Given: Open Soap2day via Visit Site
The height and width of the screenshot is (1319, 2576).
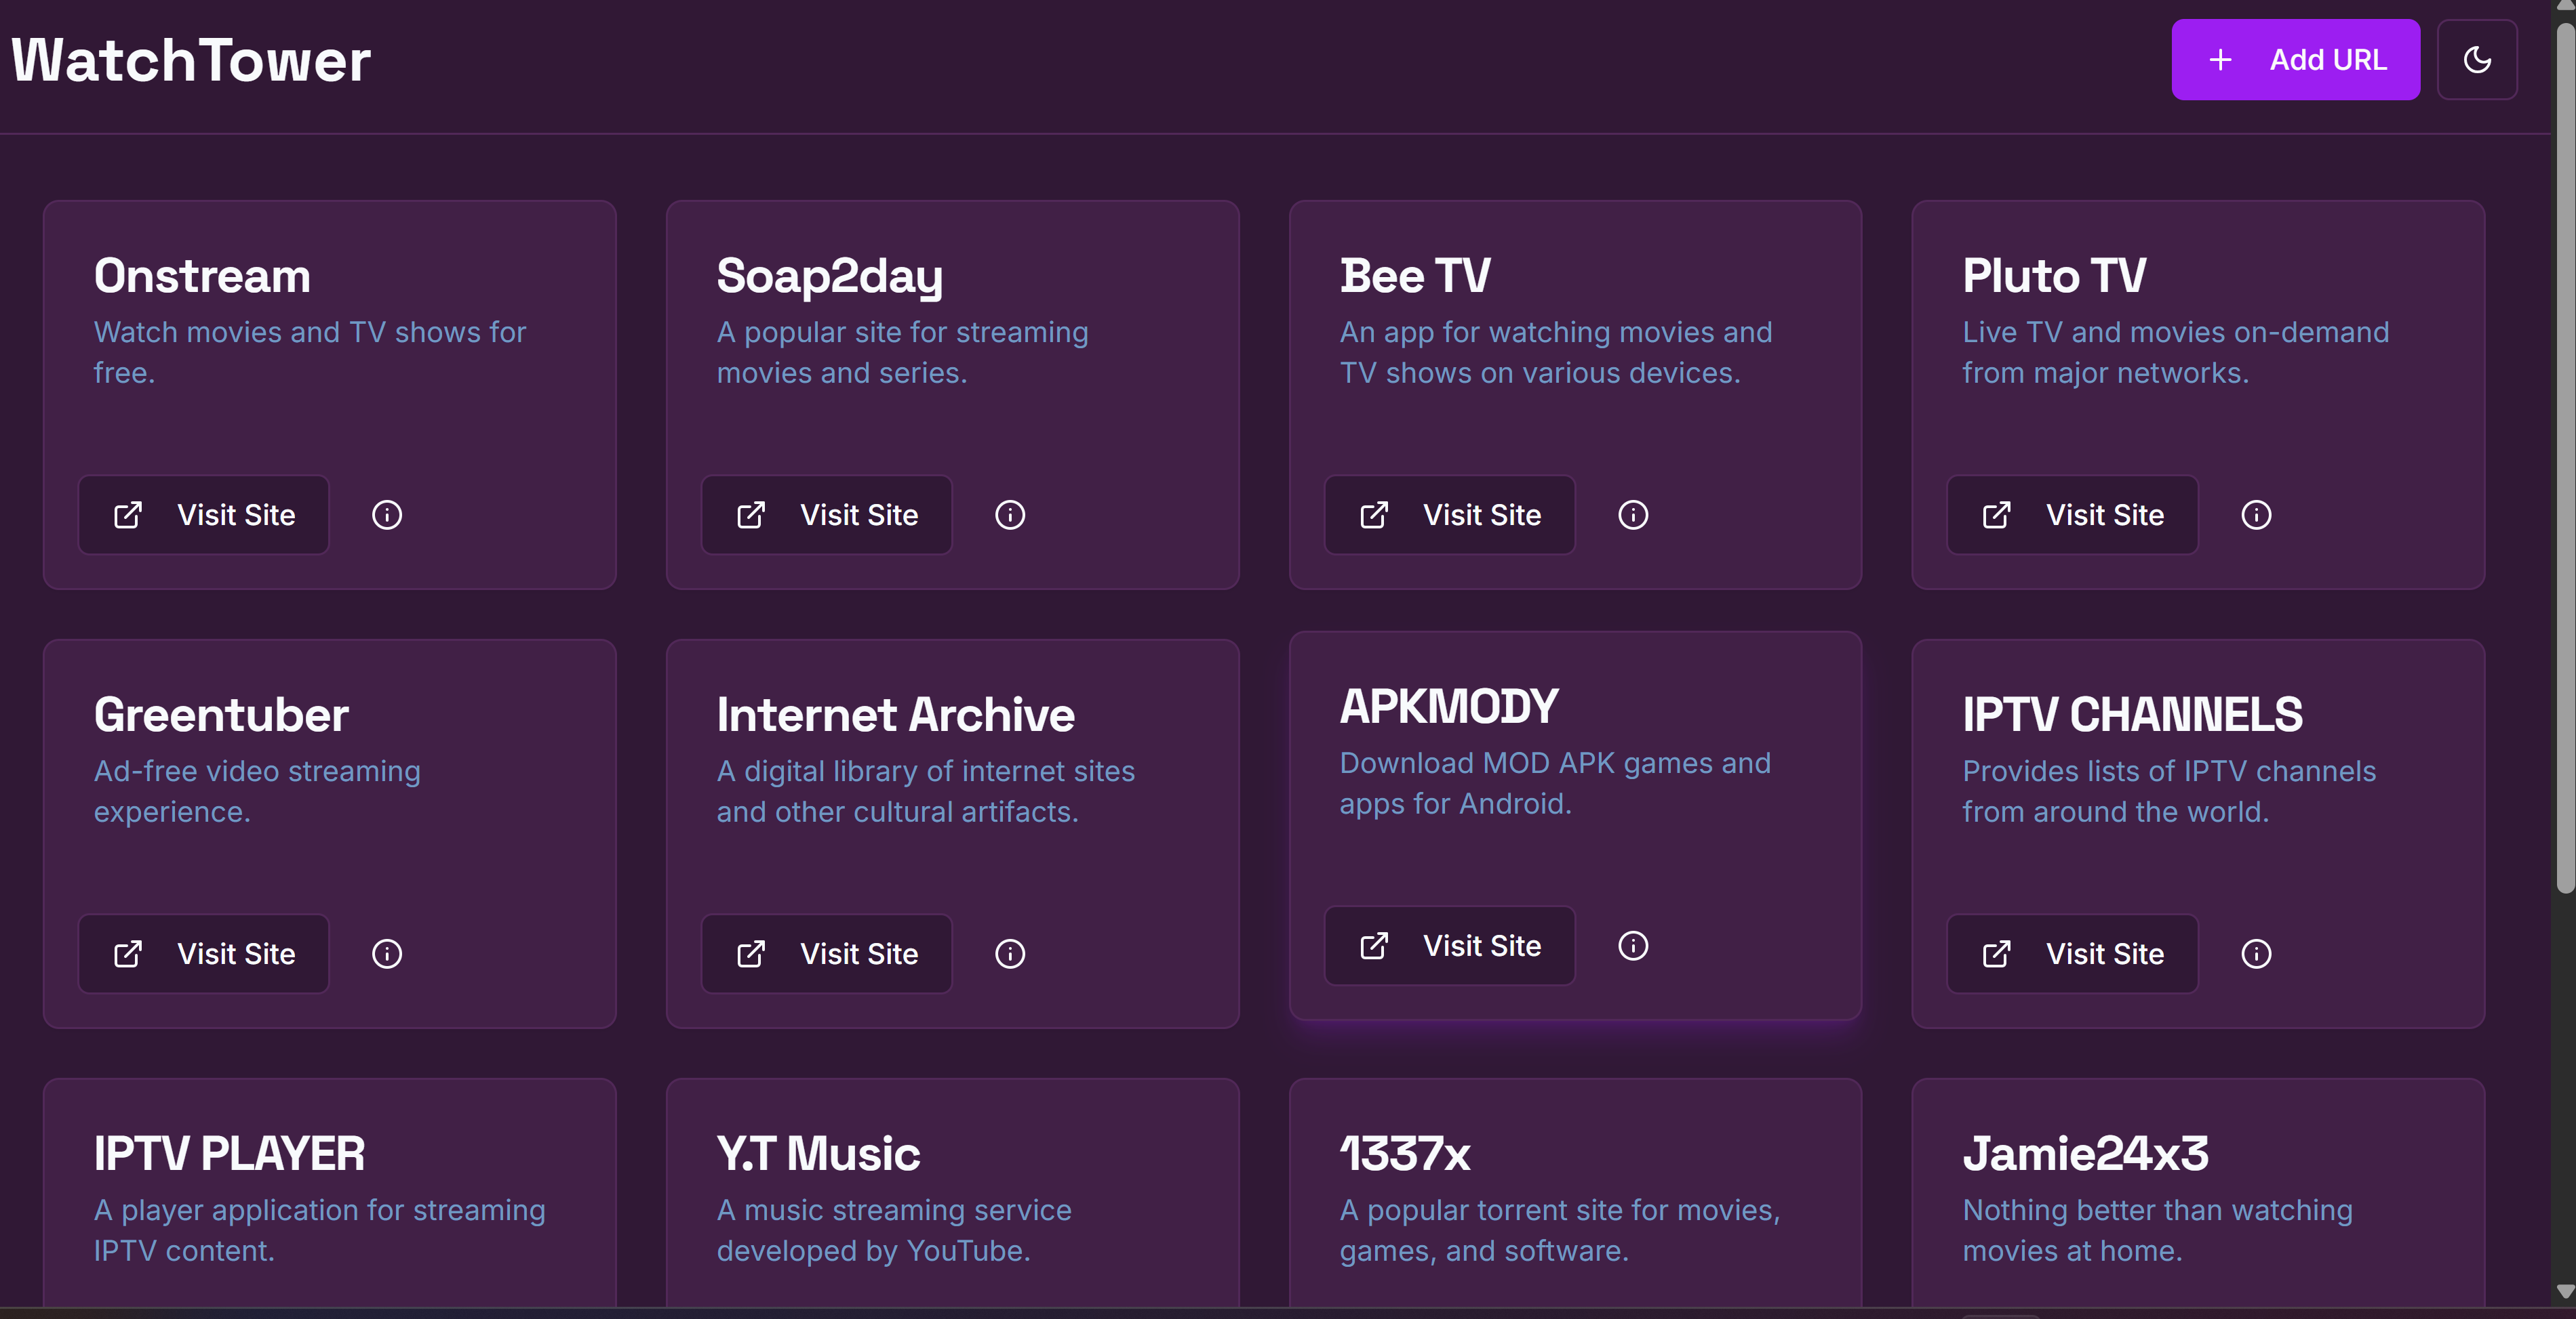Looking at the screenshot, I should (827, 515).
